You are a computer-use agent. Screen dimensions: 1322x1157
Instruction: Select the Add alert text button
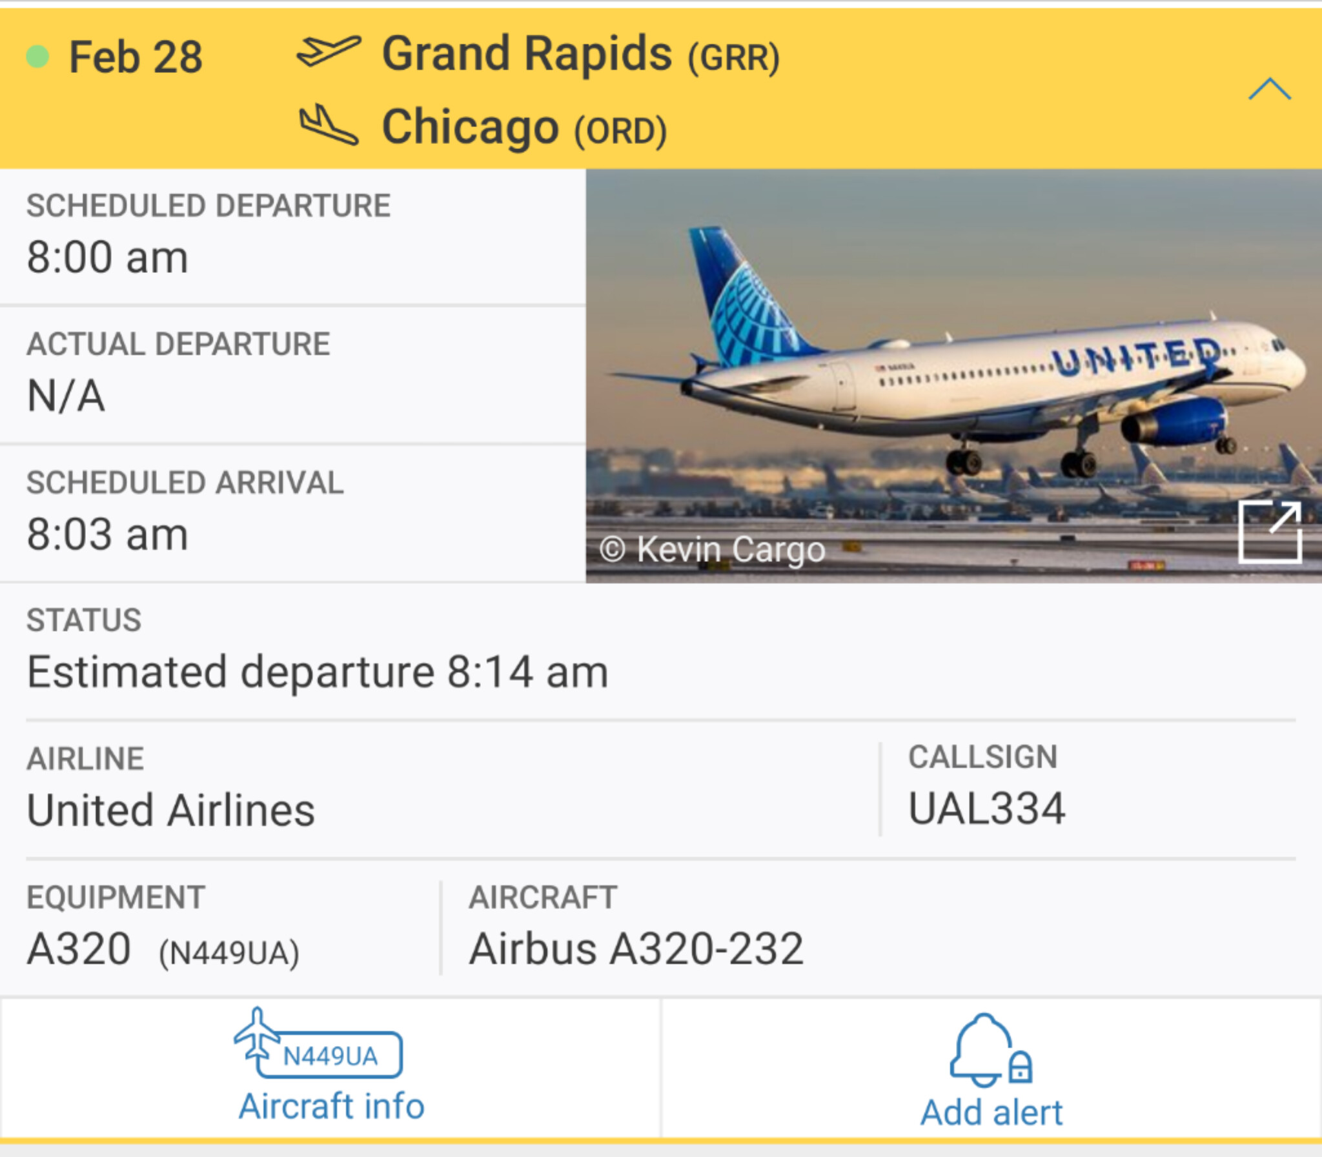click(991, 1113)
